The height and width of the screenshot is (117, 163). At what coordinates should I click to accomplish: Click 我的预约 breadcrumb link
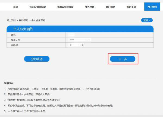23,20
